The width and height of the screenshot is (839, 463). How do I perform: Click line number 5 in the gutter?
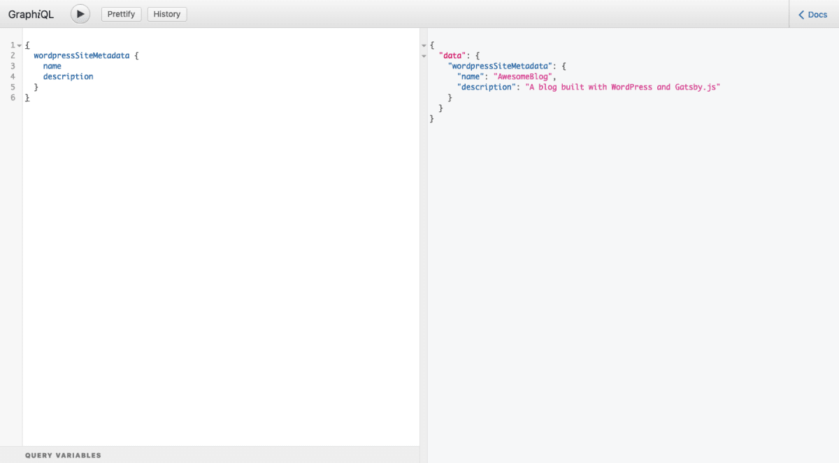[x=13, y=87]
